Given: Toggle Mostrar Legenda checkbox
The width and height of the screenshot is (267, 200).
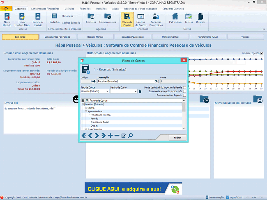Looking at the screenshot, I should (262, 53).
